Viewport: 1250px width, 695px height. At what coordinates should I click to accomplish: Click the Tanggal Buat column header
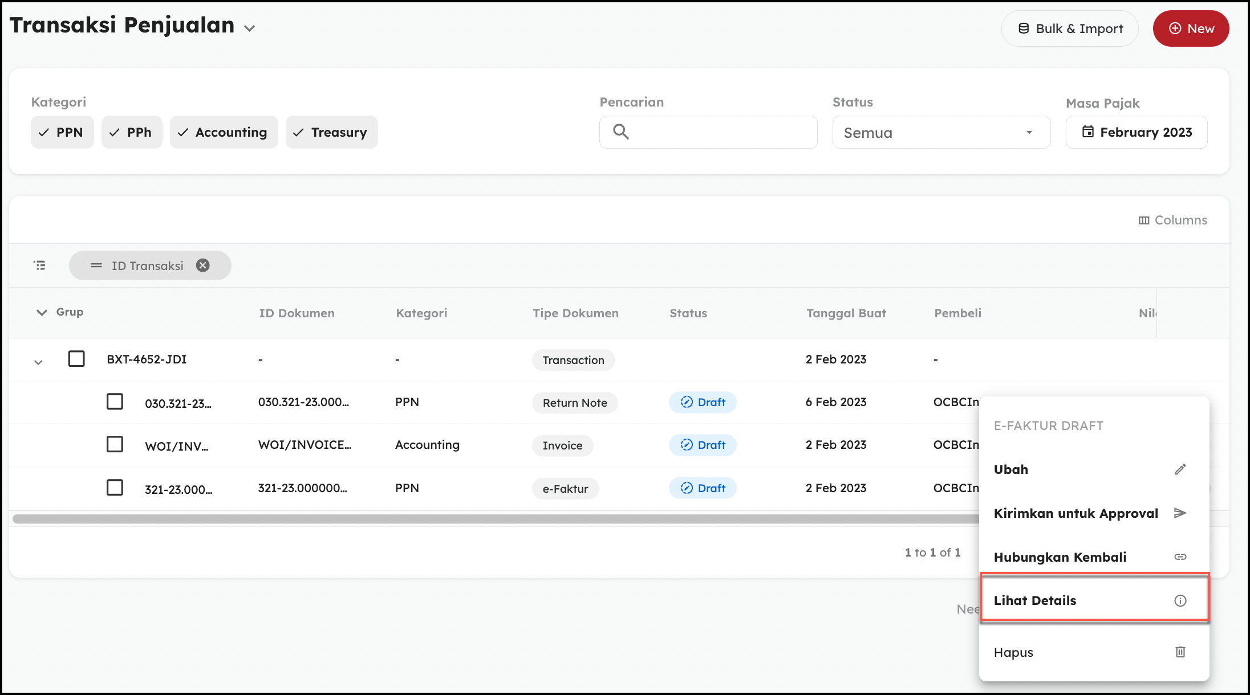click(846, 313)
